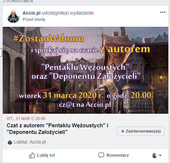This screenshot has width=170, height=163.
Task: Open the #ZostanWdomu event cover image
Action: (x=85, y=70)
